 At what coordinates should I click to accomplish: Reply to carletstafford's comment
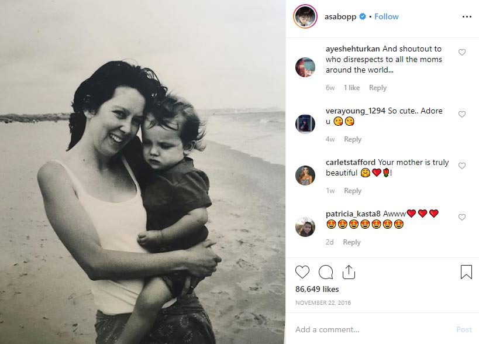tap(353, 191)
